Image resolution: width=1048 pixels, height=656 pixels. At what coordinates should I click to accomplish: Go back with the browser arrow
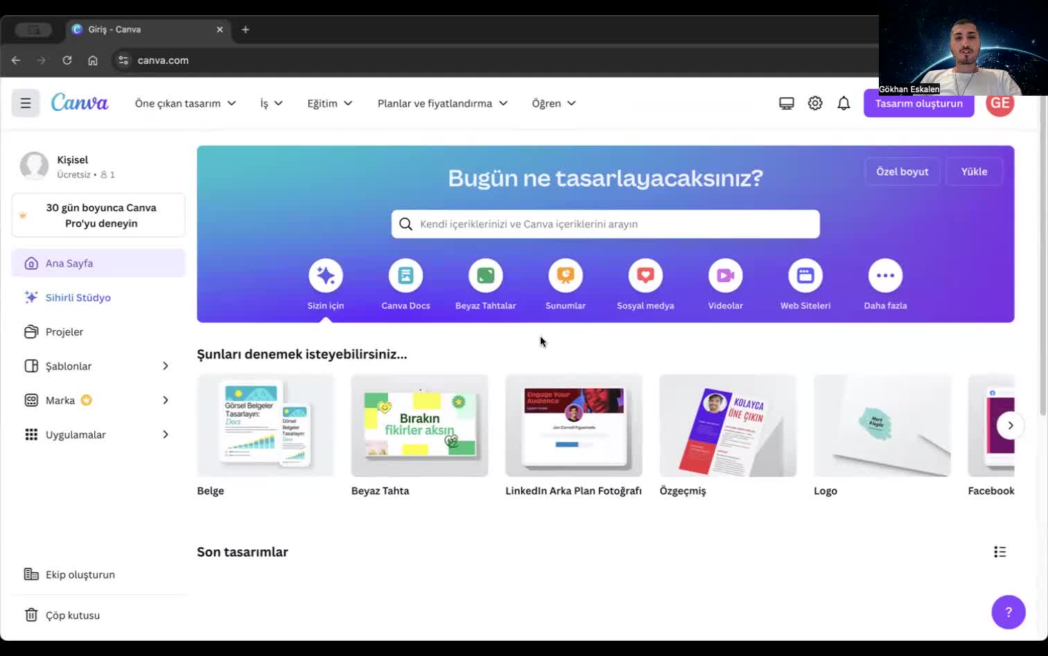16,60
